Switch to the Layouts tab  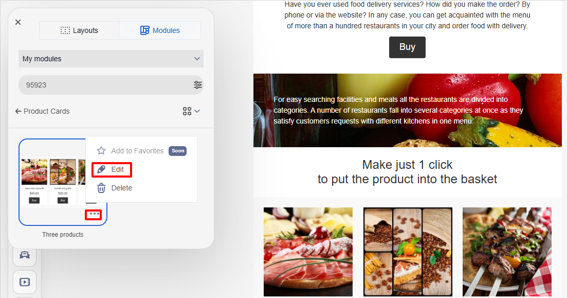pos(79,30)
